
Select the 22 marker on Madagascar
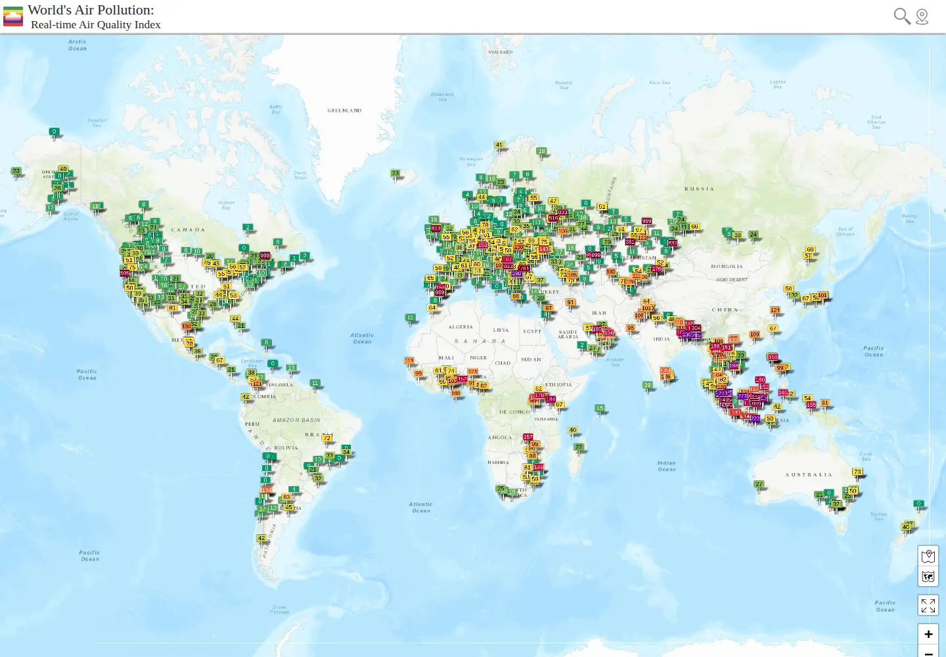579,447
